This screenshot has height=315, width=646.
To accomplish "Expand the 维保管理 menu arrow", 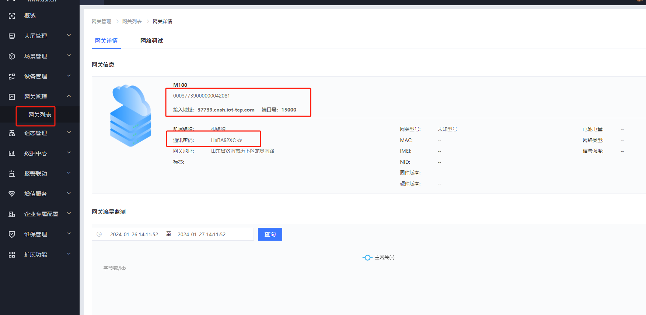I will click(x=69, y=234).
